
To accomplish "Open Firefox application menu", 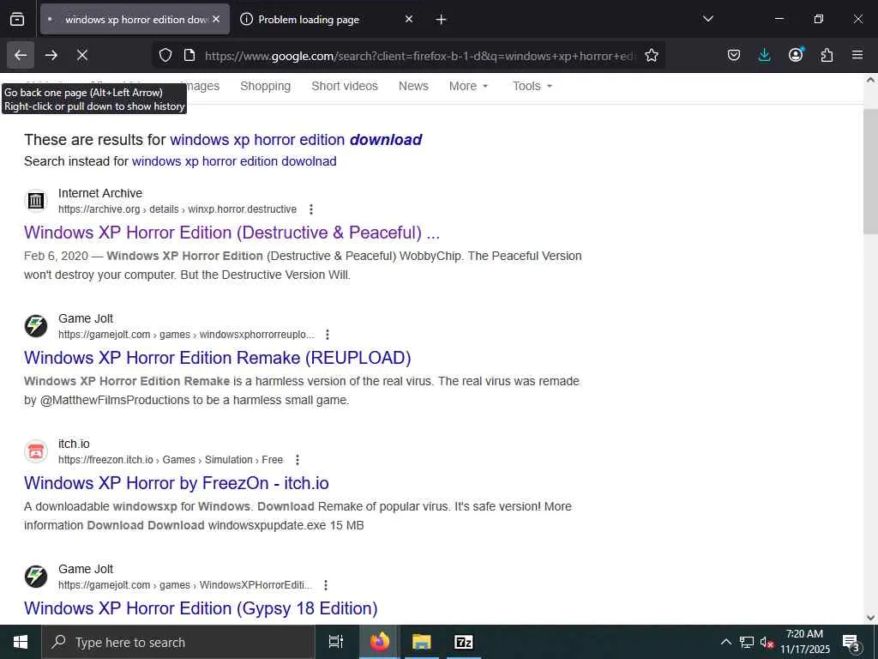I will pos(857,55).
